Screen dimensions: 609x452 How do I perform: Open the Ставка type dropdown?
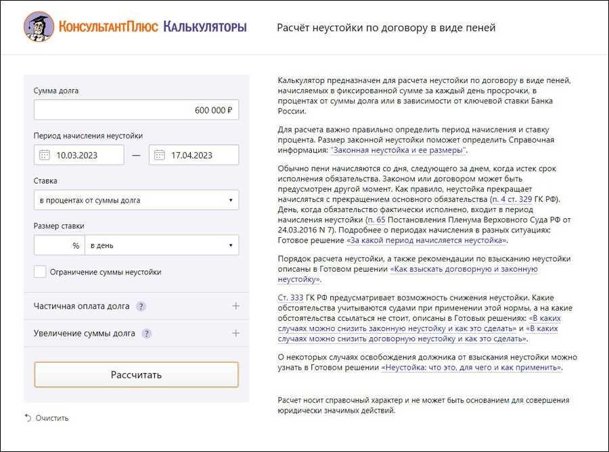click(136, 200)
